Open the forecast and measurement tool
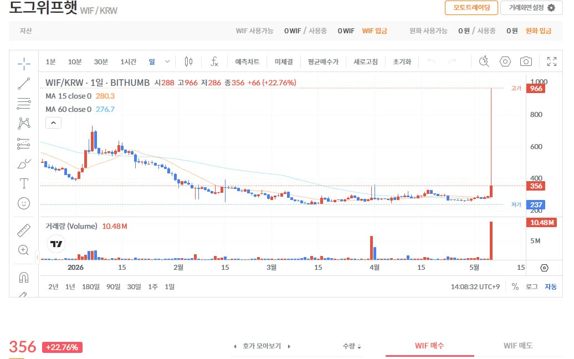574x359 pixels. [x=24, y=143]
